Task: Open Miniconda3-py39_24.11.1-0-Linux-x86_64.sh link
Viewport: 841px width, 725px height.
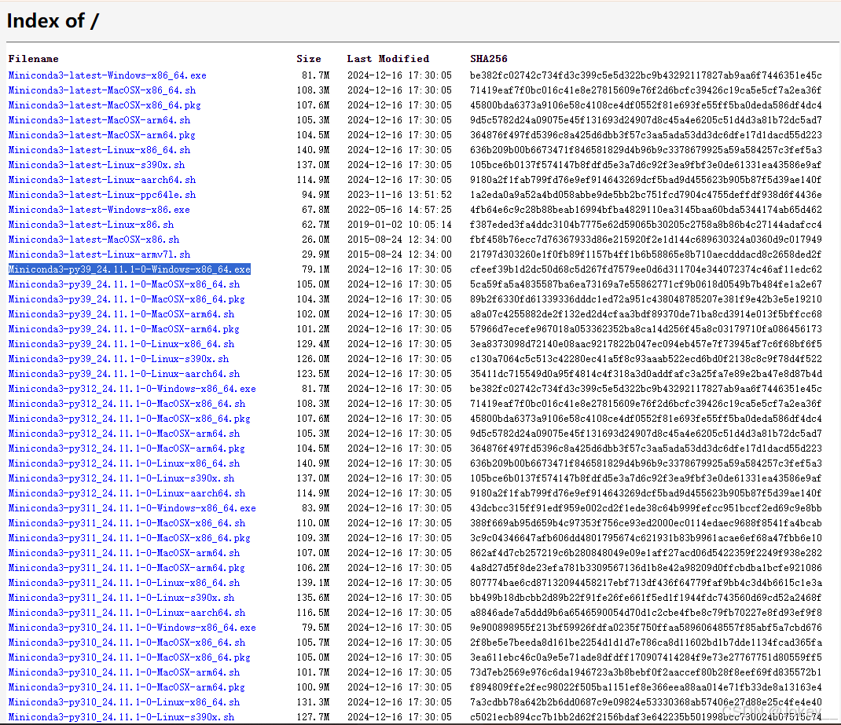Action: pyautogui.click(x=121, y=344)
